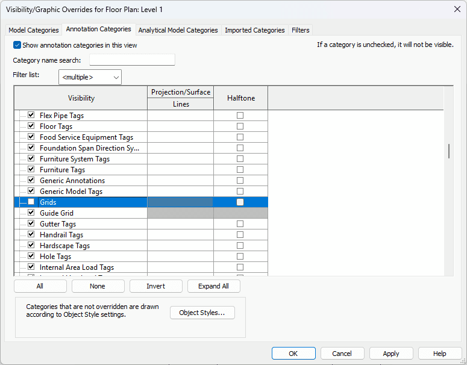Select the Guide Grid row label

tap(57, 213)
